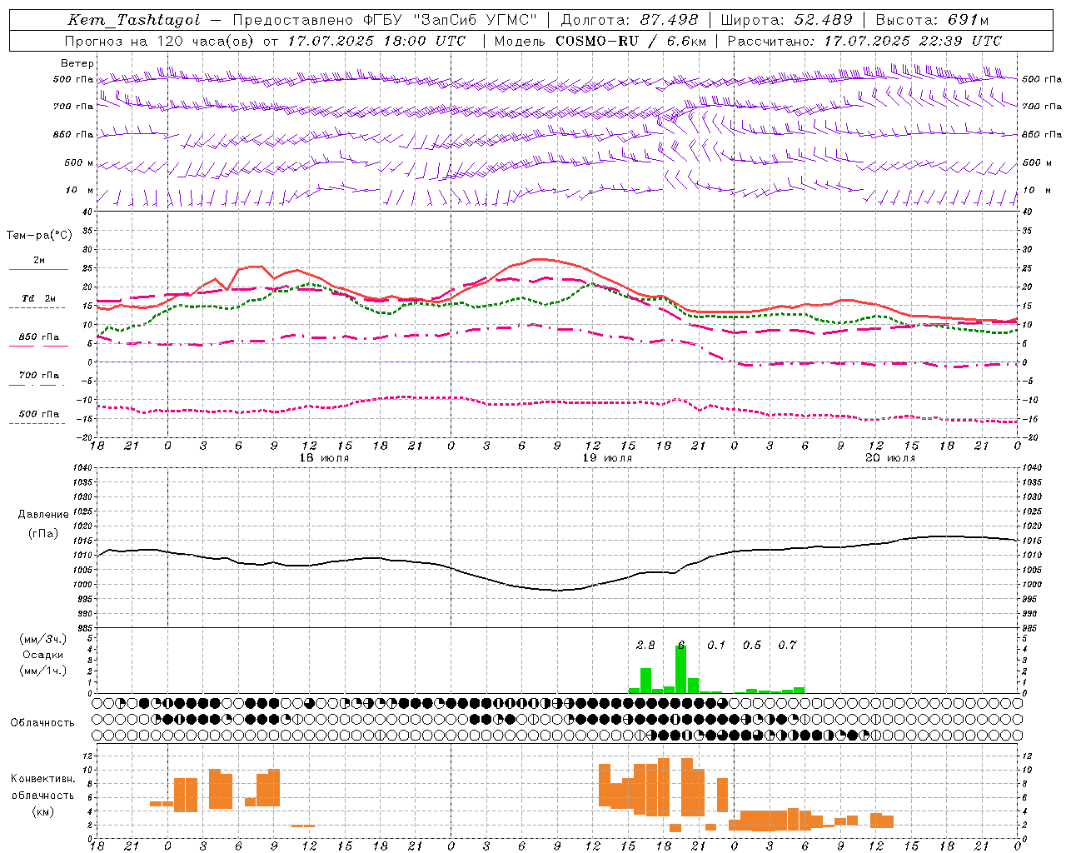The width and height of the screenshot is (1066, 853).
Task: Click the "Конвективн." label
Action: [x=43, y=779]
